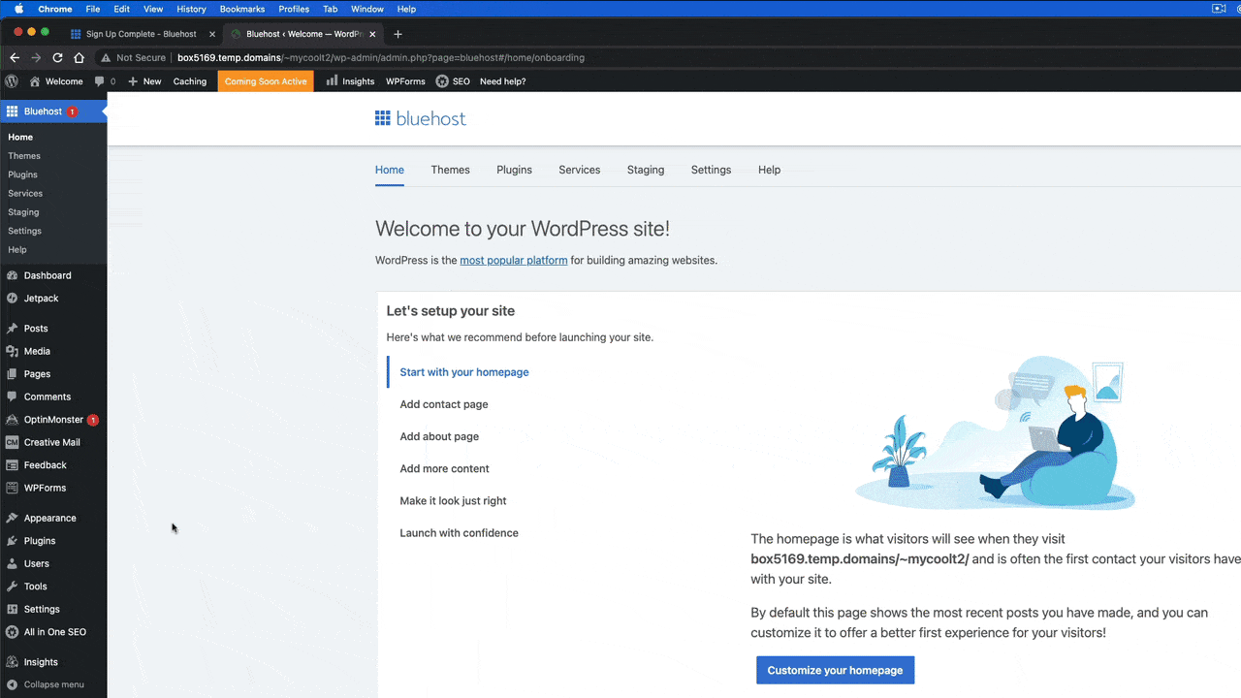
Task: Open Themes in Bluehost sidebar submenu
Action: click(24, 156)
